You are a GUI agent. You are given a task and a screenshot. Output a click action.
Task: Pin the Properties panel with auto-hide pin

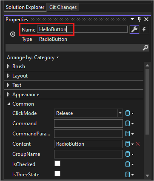tap(140, 20)
